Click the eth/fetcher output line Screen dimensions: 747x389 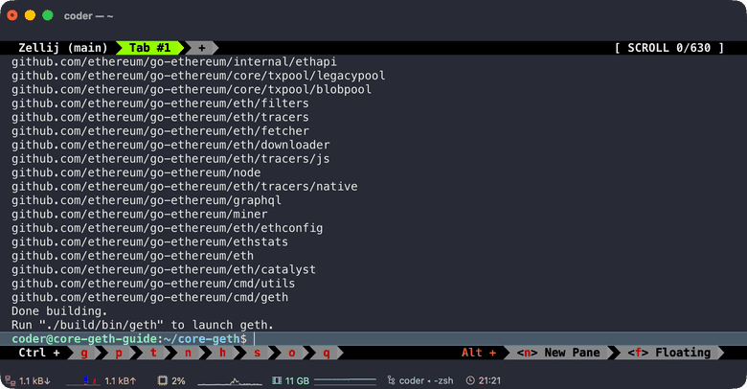pos(160,131)
